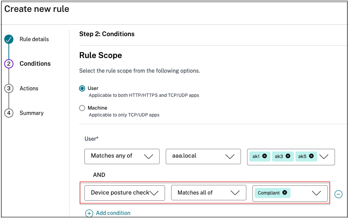Click the Add condition plus icon
348x218 pixels.
tap(89, 213)
